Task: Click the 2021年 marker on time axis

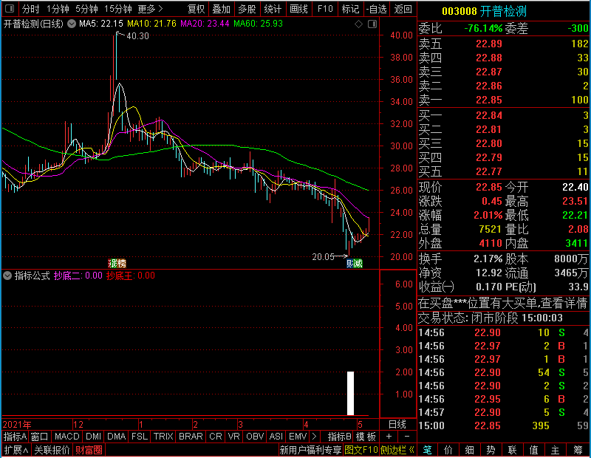Action: (17, 425)
